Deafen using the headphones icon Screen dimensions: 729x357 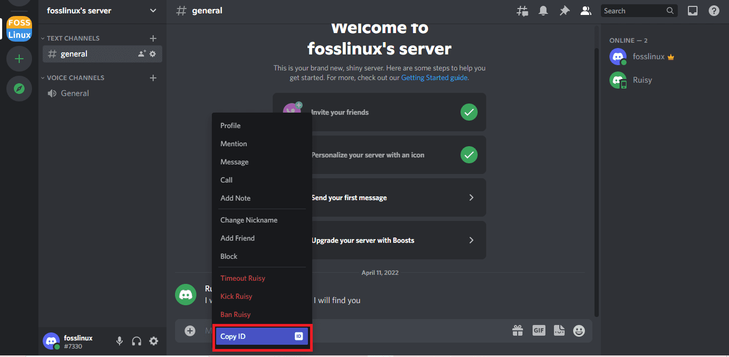137,341
